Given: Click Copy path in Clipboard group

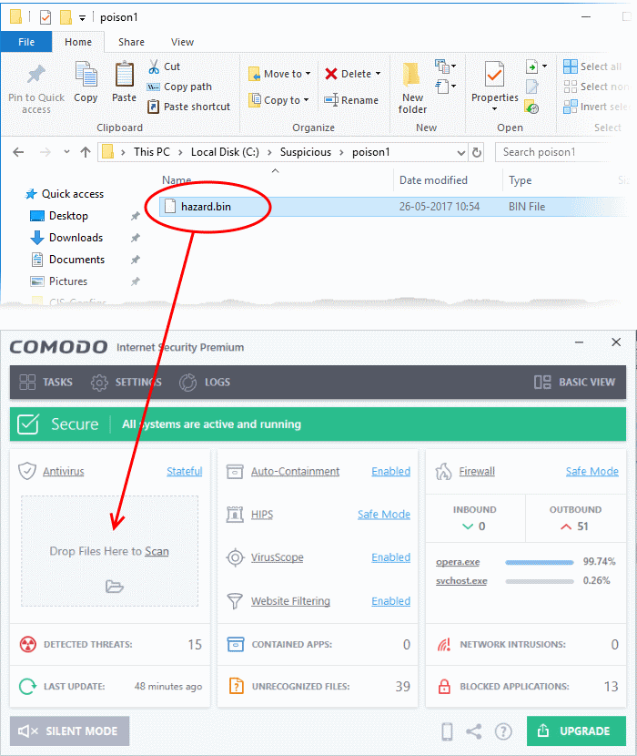Looking at the screenshot, I should (x=179, y=87).
